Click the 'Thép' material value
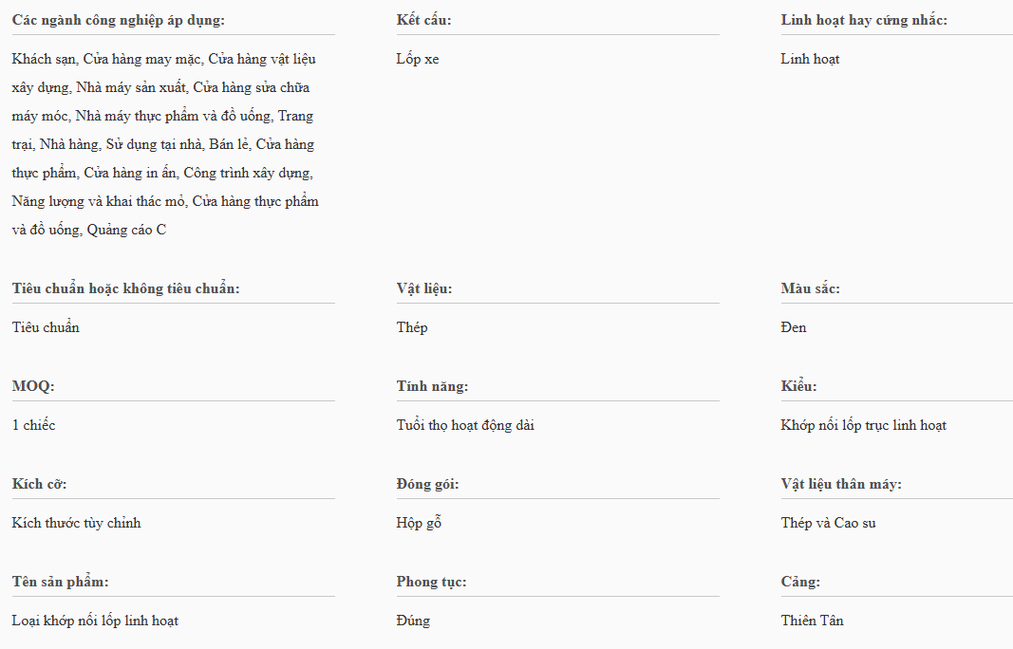 pos(412,327)
